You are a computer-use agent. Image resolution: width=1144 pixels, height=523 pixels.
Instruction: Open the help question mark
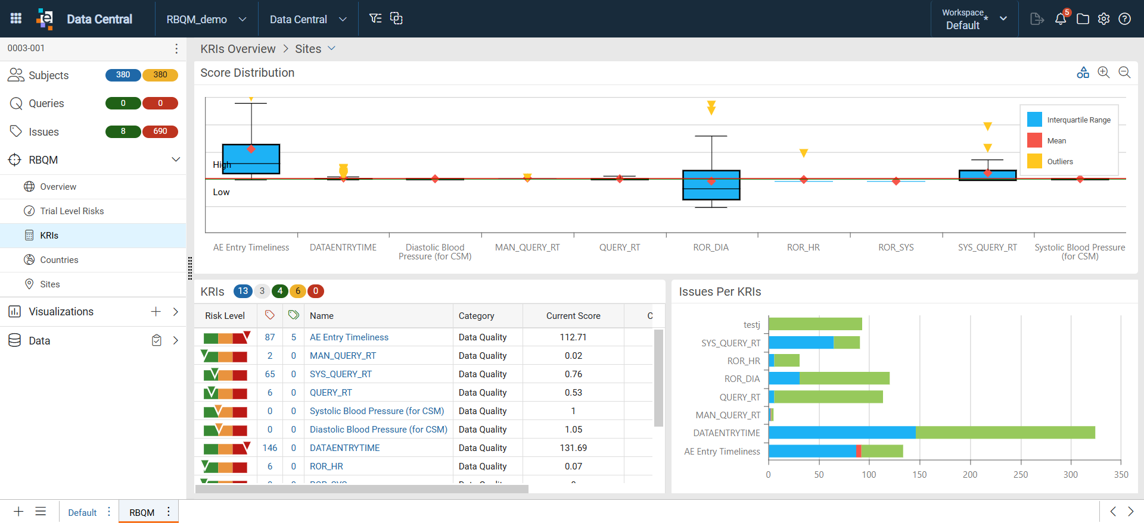point(1124,19)
